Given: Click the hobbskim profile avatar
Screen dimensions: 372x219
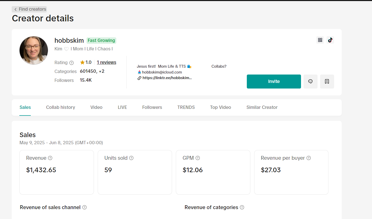Looking at the screenshot, I should click(x=34, y=50).
